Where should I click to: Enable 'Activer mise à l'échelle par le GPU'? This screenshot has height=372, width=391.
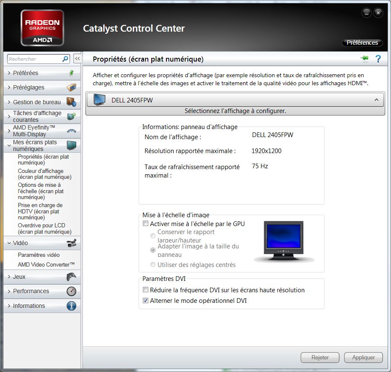click(145, 224)
